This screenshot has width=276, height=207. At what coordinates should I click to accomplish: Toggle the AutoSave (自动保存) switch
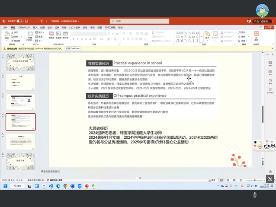(19, 21)
